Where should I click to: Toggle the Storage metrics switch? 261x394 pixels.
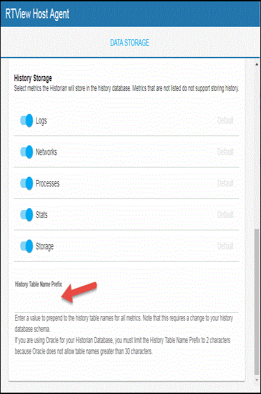pyautogui.click(x=26, y=246)
